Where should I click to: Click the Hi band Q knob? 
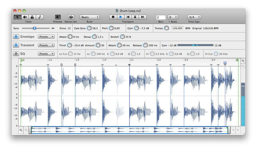pos(192,54)
